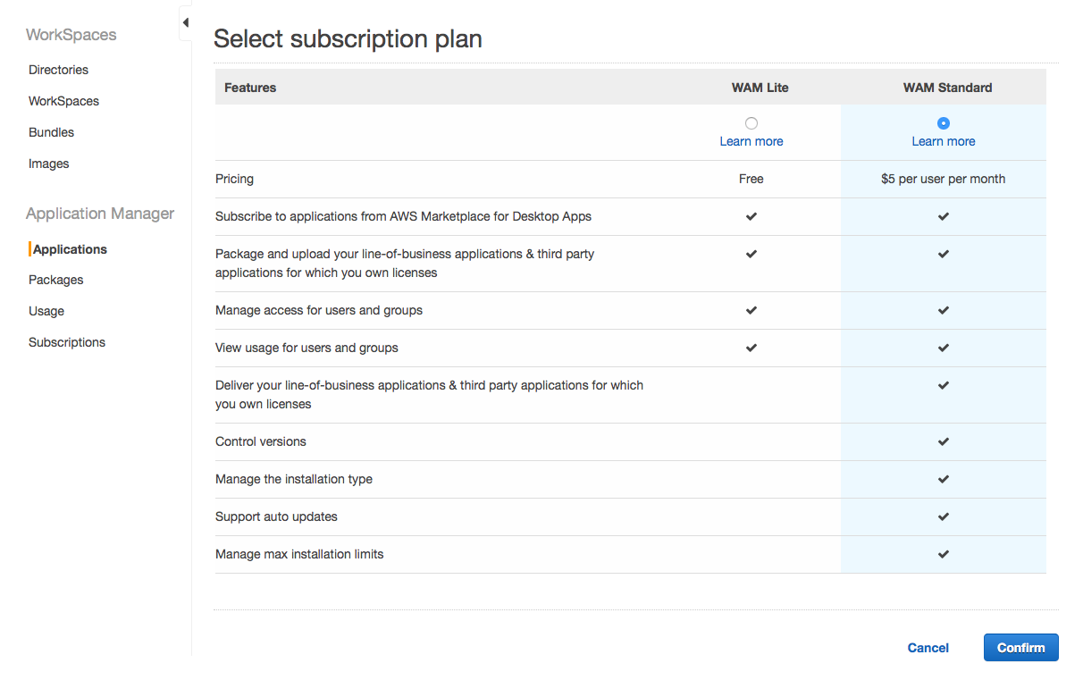Open the Directories section

(x=58, y=69)
